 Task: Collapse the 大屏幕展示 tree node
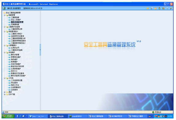tap(5, 45)
